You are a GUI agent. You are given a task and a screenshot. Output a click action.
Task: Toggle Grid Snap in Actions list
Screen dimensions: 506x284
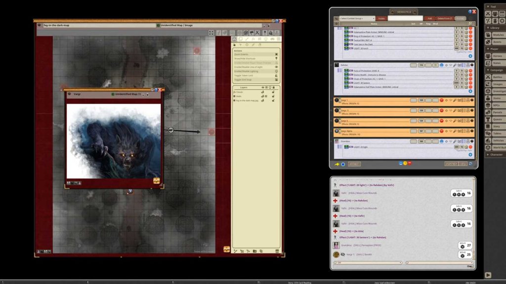(255, 79)
